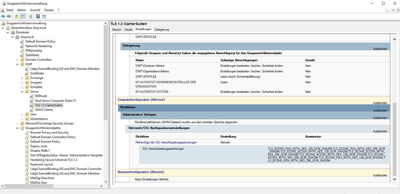
Task: Expand the Exchange OU node
Action: (22, 78)
